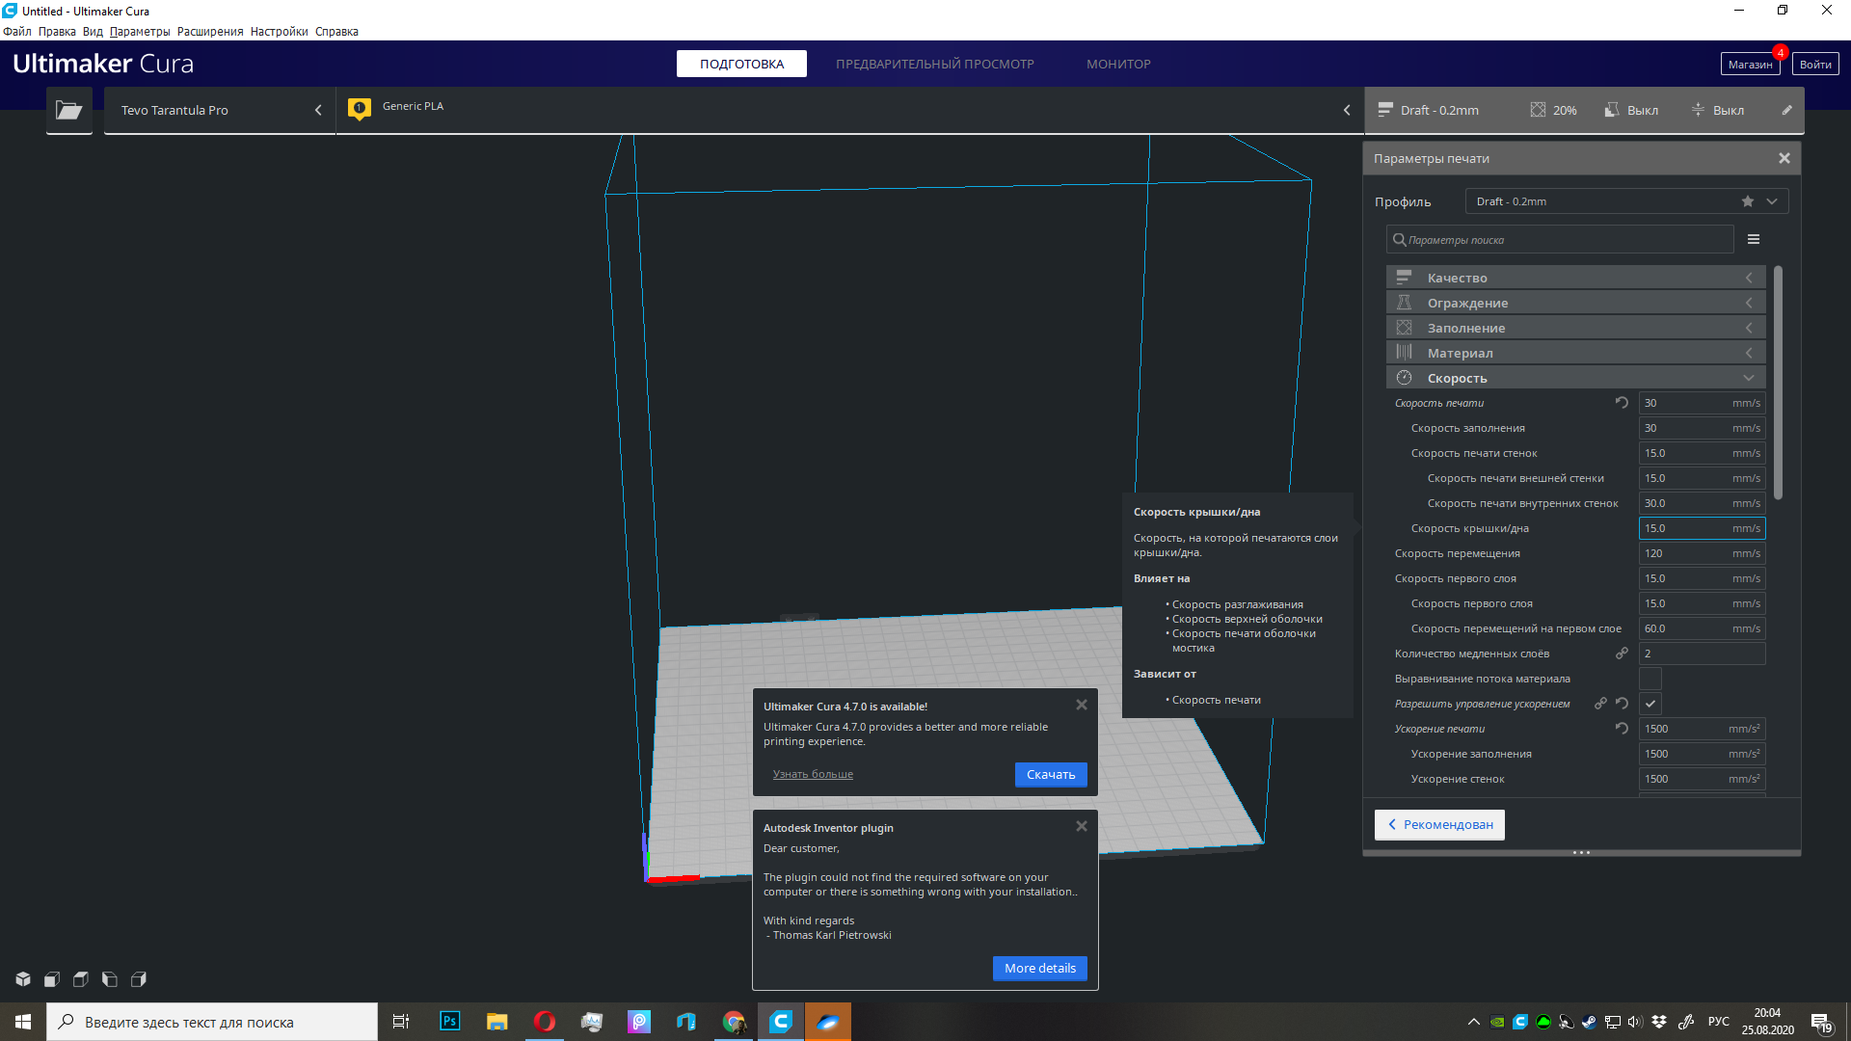Uncheck the acceleration control checkbox
Image resolution: width=1851 pixels, height=1041 pixels.
tap(1650, 704)
